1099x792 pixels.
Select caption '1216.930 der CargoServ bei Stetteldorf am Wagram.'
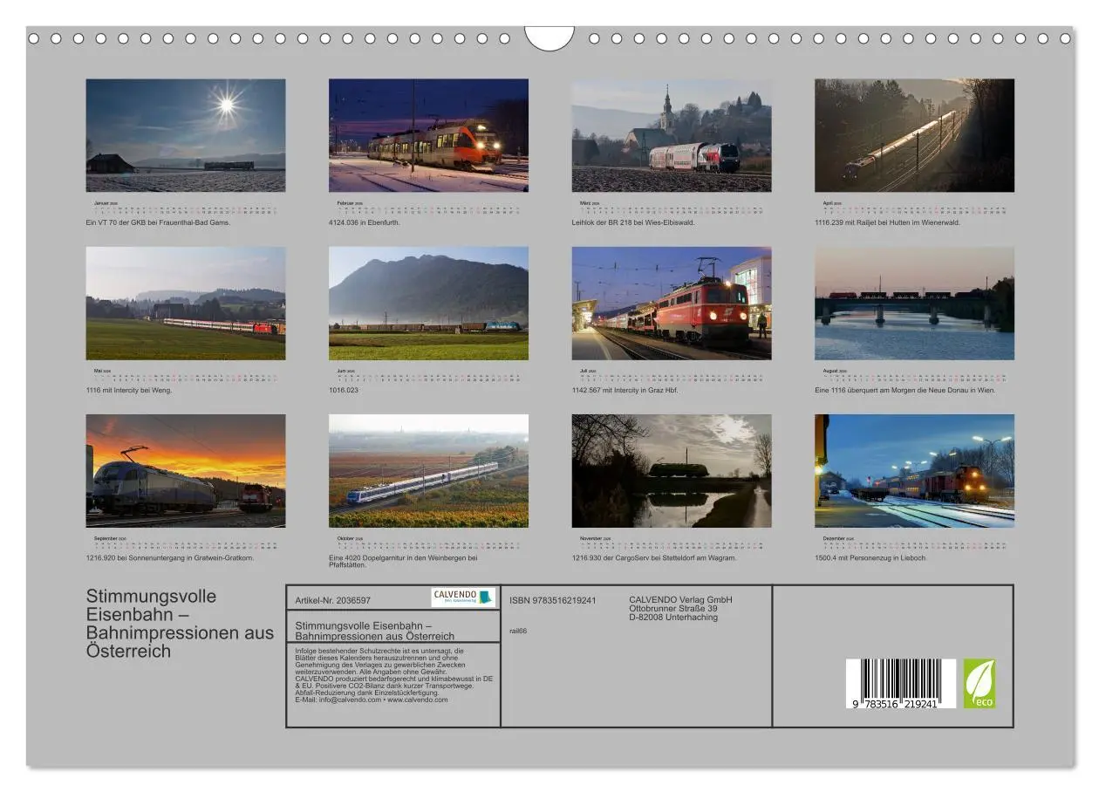click(x=654, y=557)
